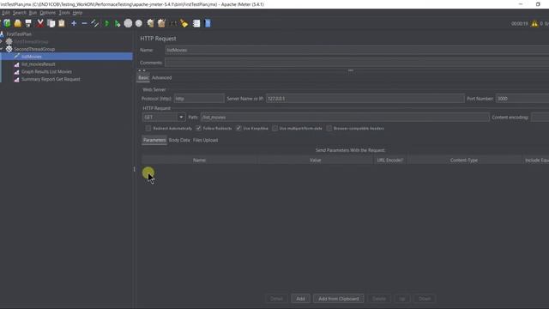
Task: Reset search with the yellow broom icon
Action: point(184,23)
